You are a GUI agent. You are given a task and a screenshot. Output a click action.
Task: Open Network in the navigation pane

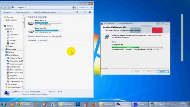(11, 52)
